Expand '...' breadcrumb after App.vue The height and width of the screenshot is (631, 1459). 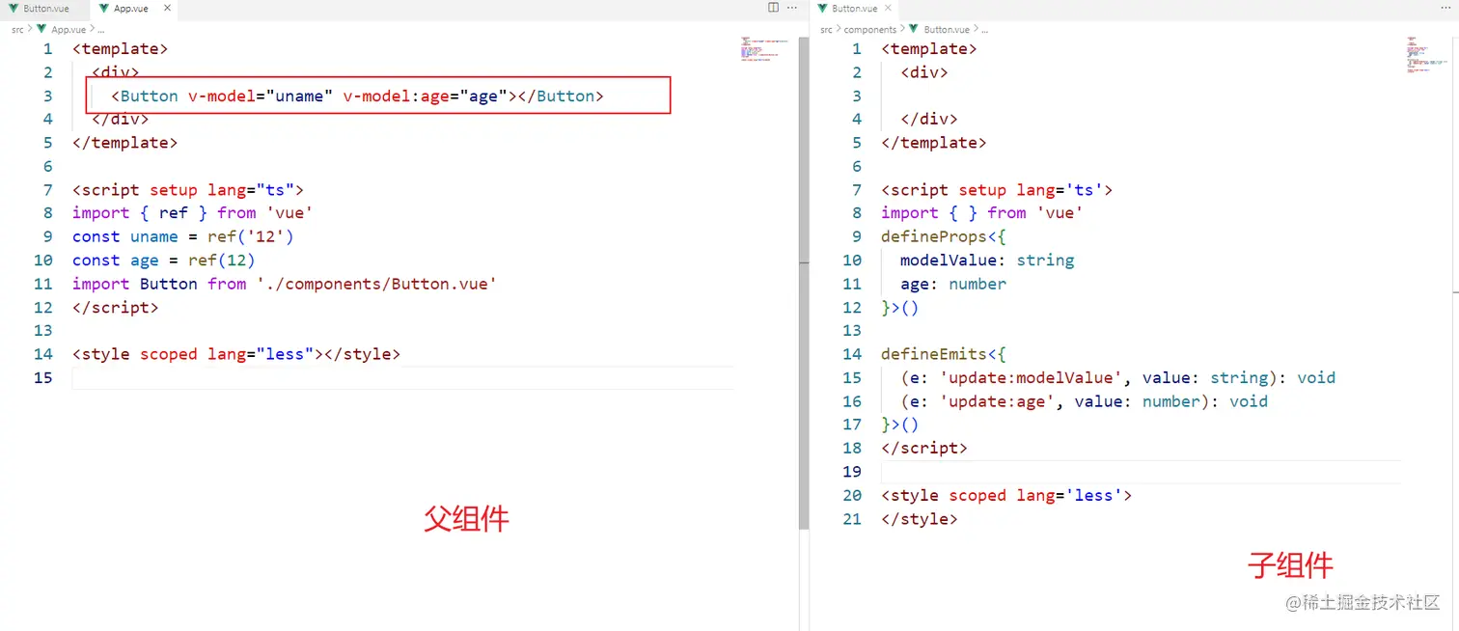(x=101, y=30)
